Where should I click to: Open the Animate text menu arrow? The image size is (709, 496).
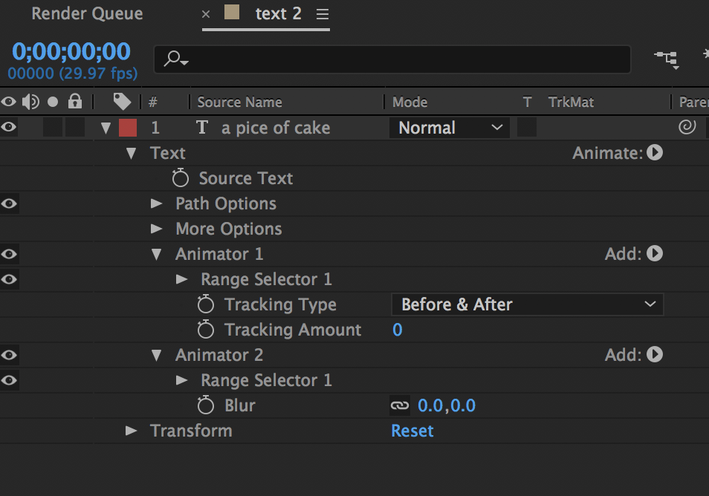(655, 153)
